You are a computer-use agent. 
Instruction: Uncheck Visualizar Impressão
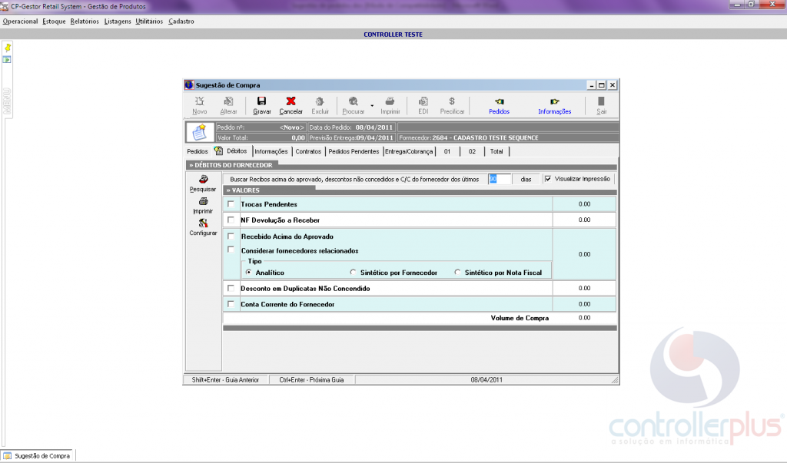[x=548, y=179]
